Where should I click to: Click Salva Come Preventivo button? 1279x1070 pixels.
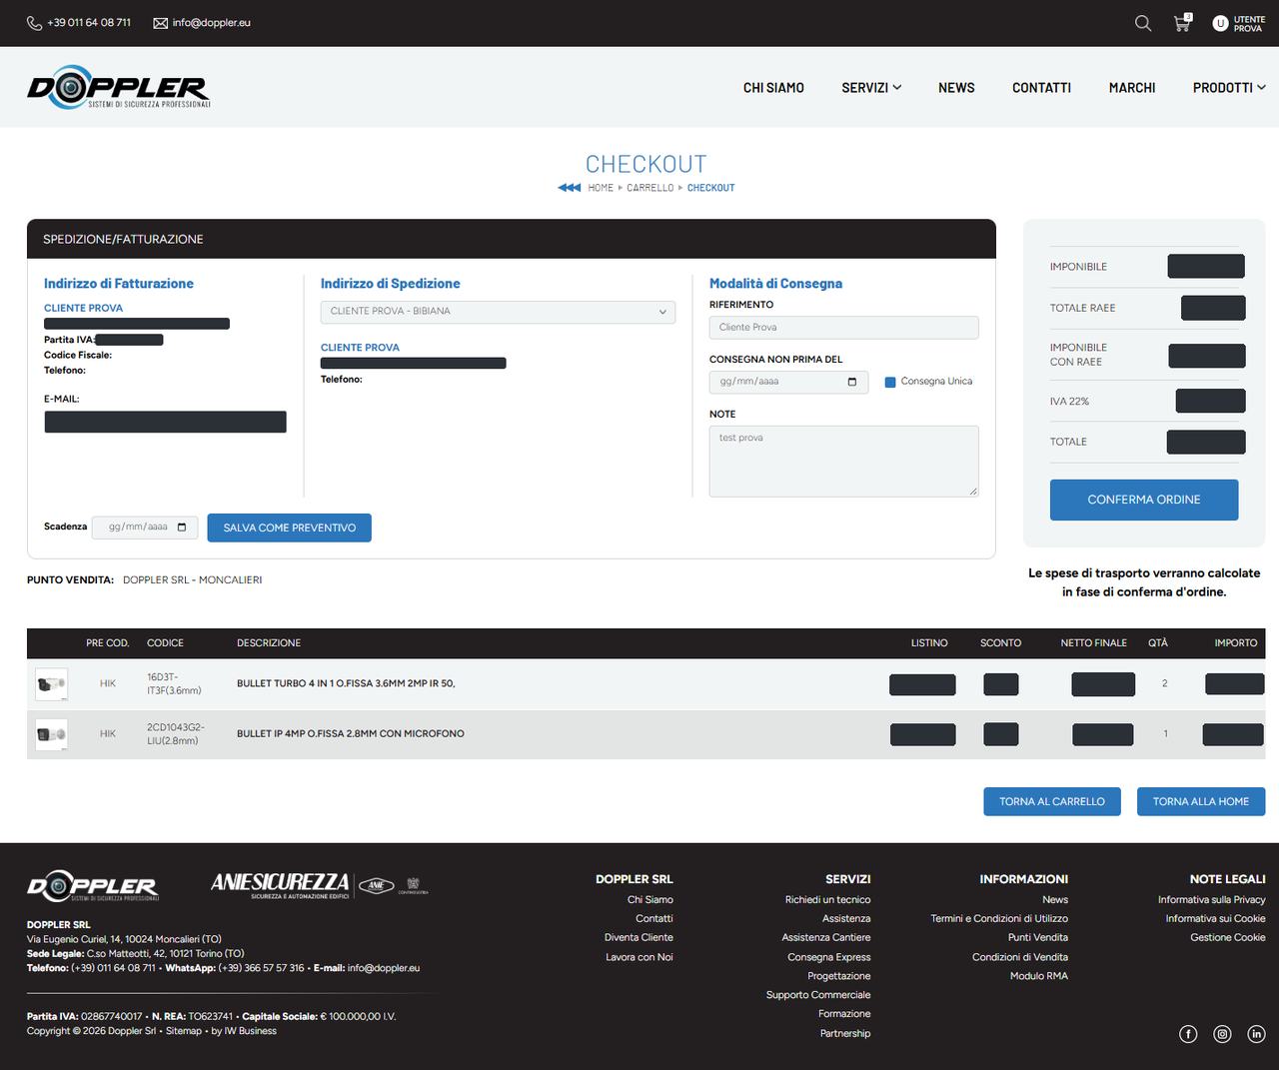290,528
